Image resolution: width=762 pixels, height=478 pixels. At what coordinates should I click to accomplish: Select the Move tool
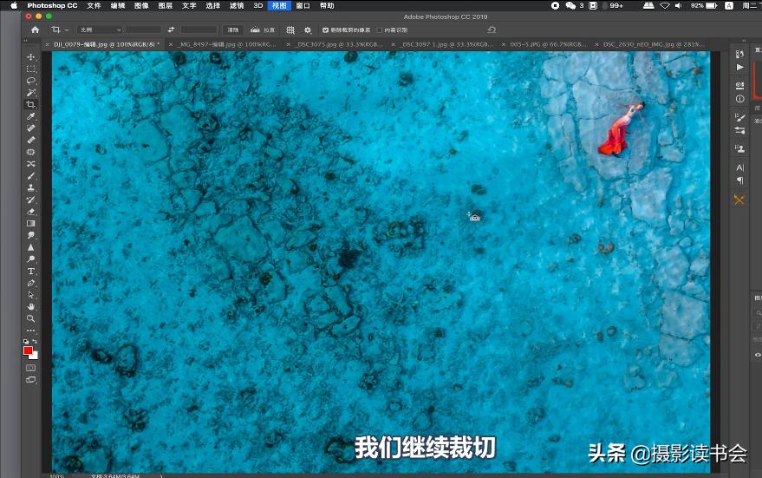click(31, 57)
